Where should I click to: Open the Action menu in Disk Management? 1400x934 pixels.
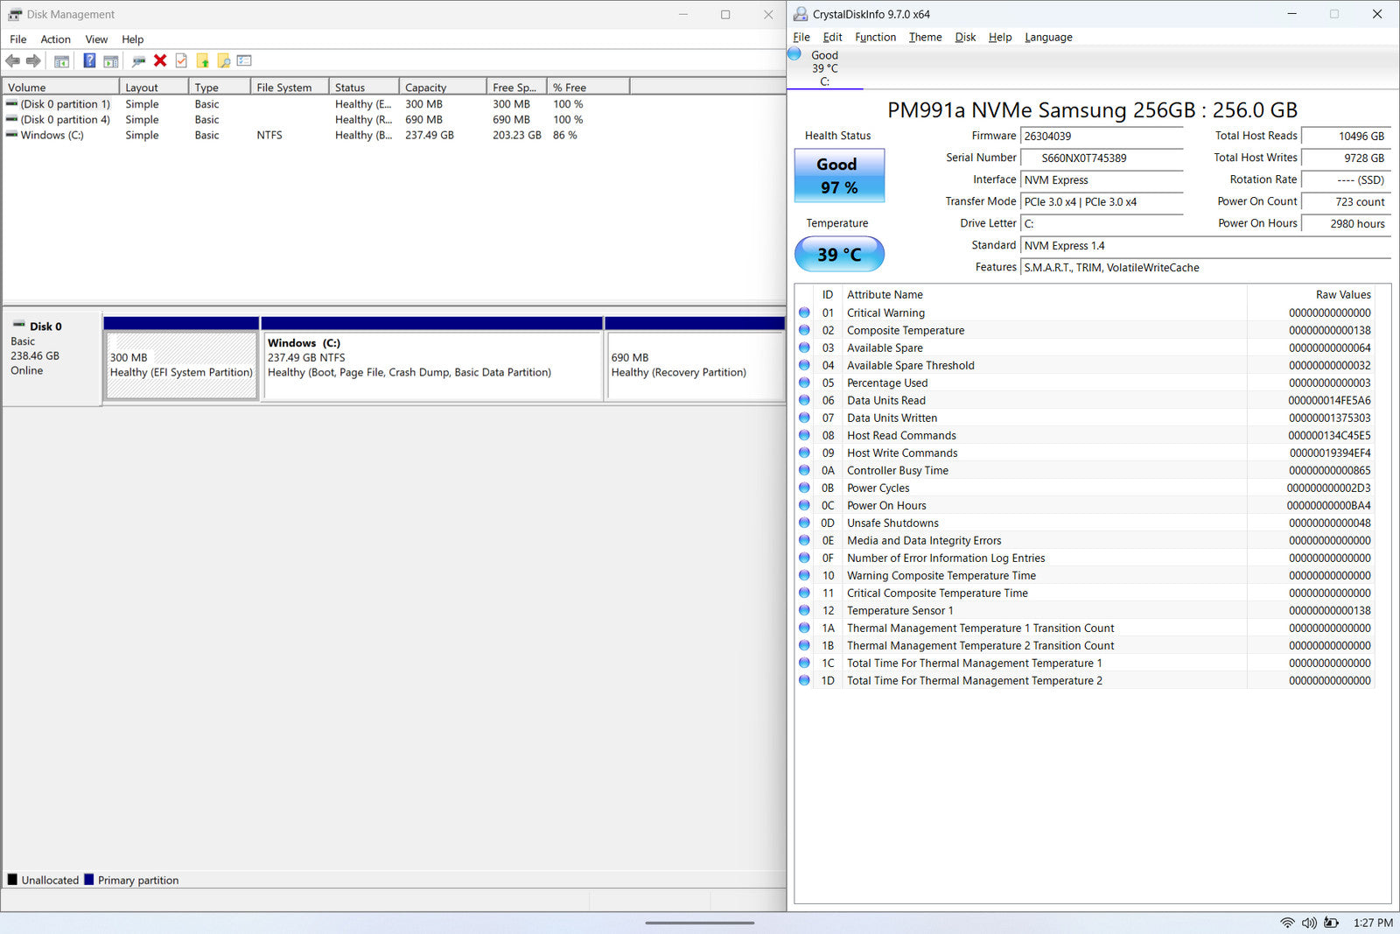click(55, 39)
